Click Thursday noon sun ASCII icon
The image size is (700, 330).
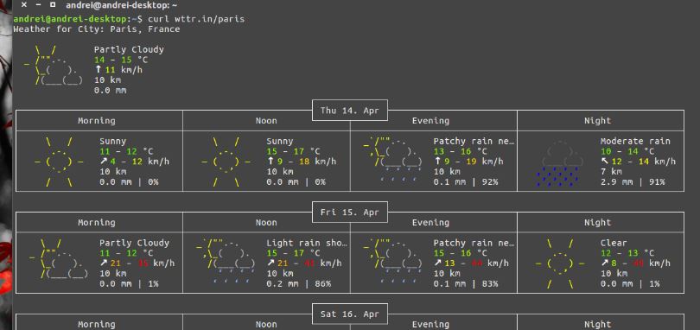(226, 162)
